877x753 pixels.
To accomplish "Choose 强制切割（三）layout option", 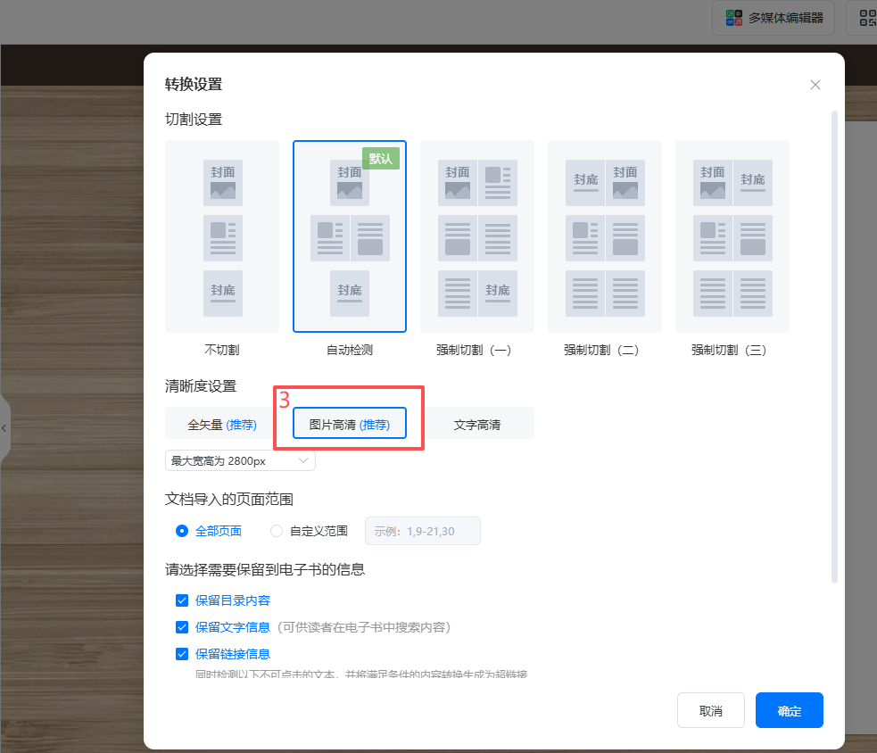I will [732, 236].
